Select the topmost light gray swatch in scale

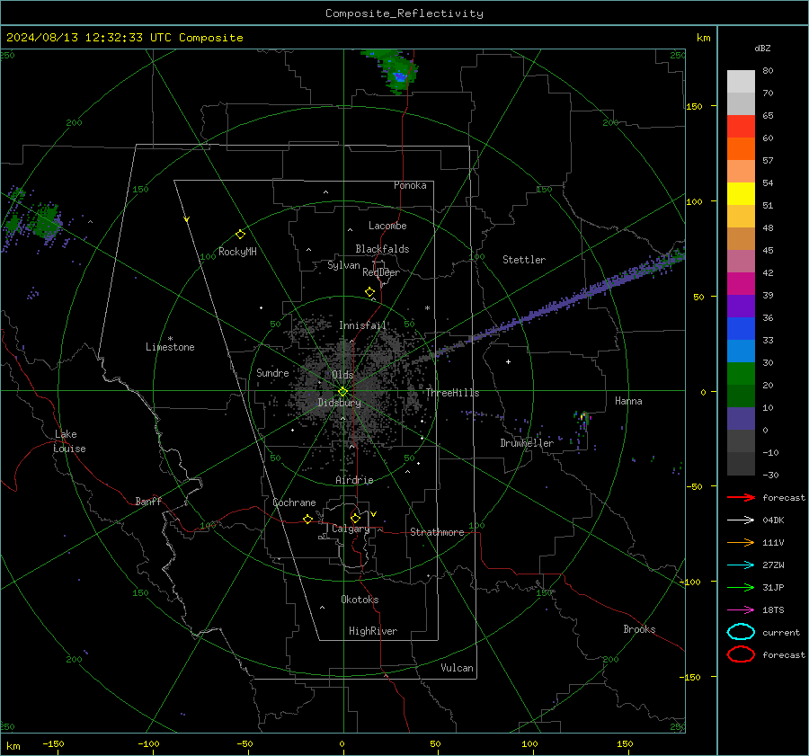(741, 81)
